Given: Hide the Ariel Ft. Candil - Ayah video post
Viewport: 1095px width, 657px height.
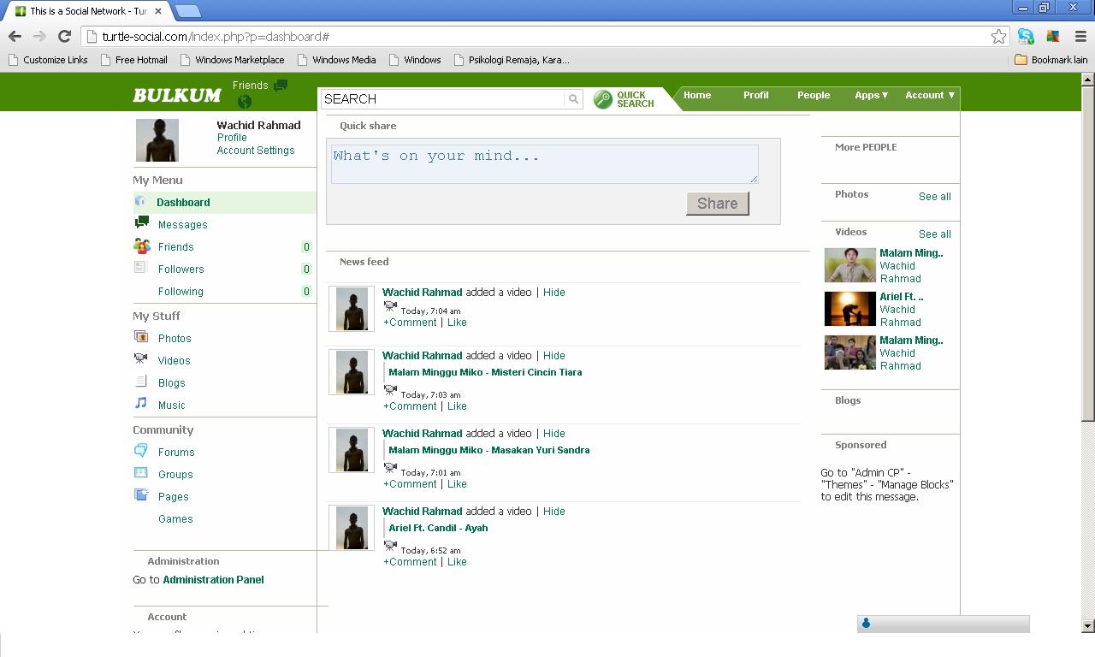Looking at the screenshot, I should (x=554, y=511).
